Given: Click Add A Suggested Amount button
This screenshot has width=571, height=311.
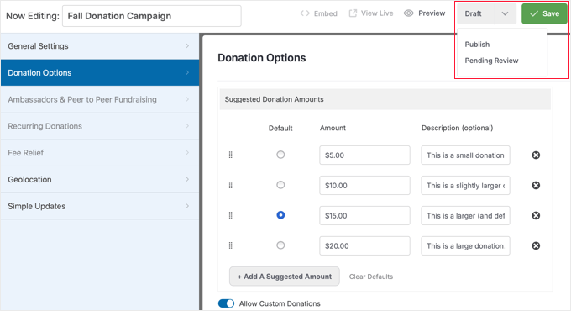Looking at the screenshot, I should coord(285,277).
